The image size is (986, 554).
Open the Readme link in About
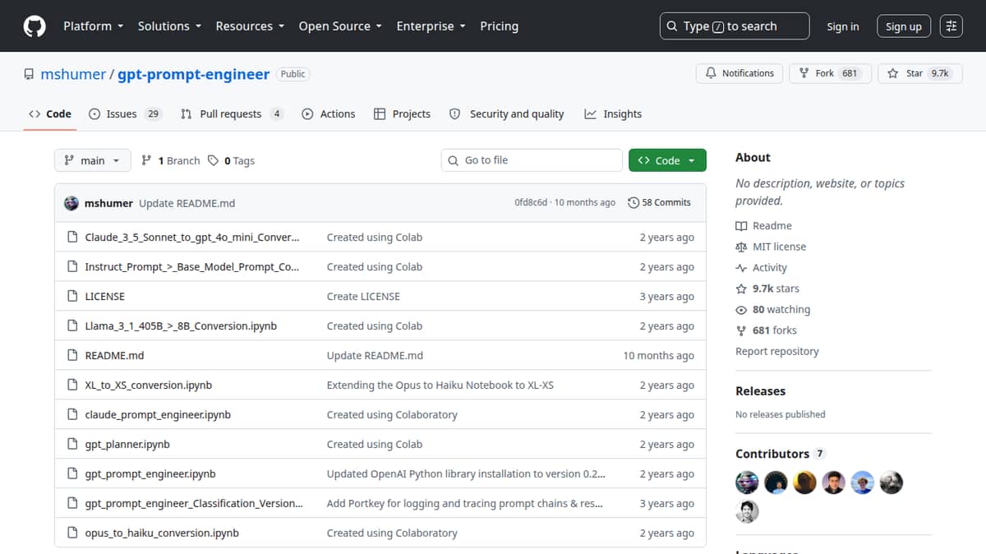point(764,226)
